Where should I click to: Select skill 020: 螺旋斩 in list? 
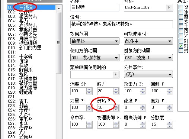coord(31,92)
